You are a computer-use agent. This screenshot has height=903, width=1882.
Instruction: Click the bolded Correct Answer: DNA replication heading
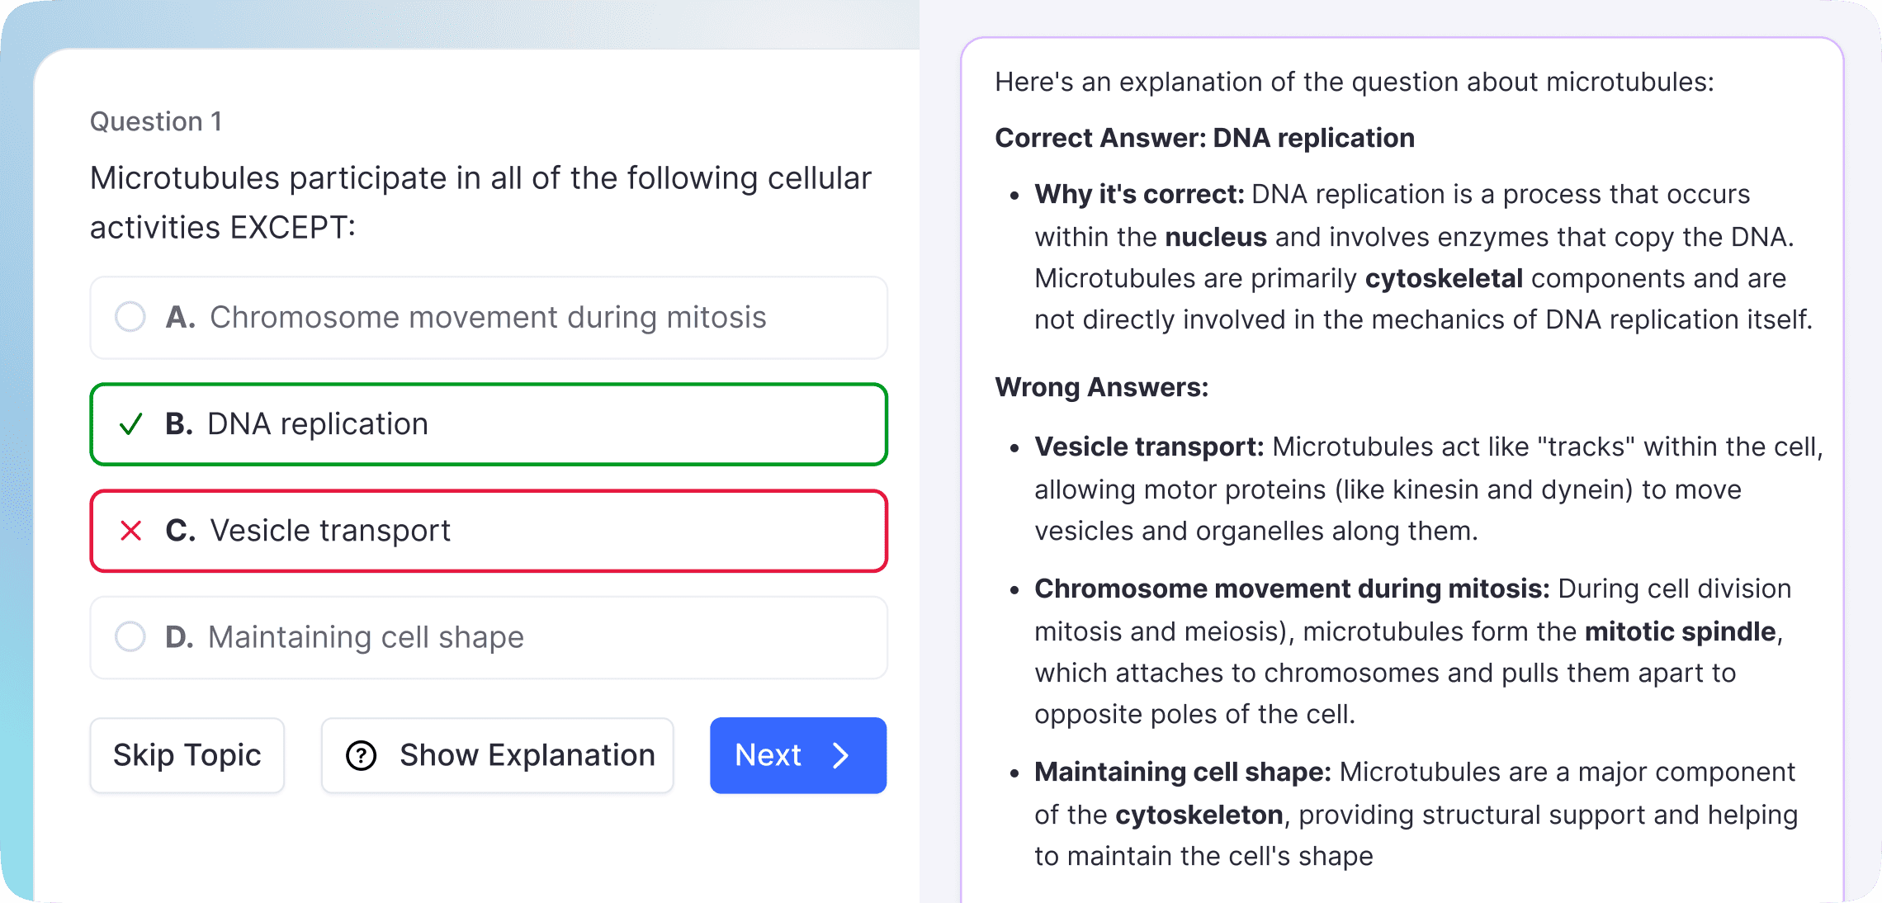(1203, 138)
